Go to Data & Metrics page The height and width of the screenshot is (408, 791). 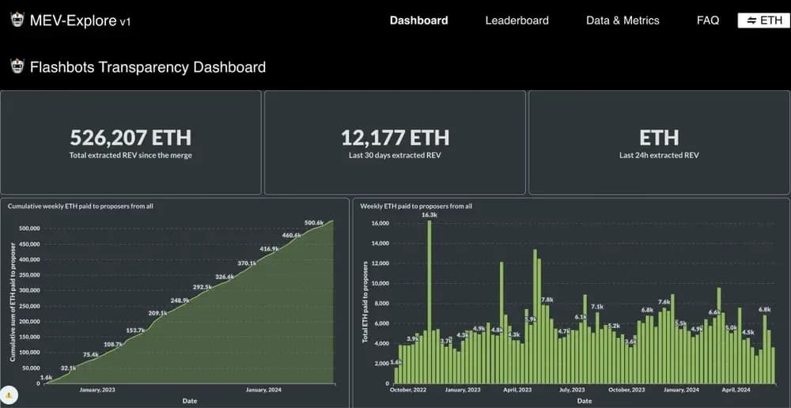623,21
